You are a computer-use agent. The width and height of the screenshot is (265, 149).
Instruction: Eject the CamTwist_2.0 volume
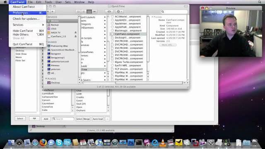tap(75, 36)
